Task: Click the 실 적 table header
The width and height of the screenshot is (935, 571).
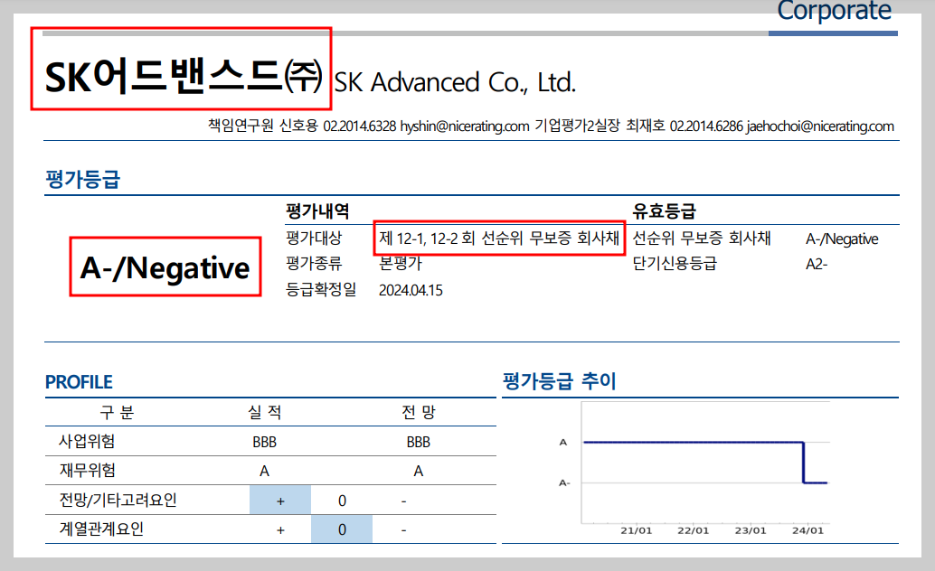Action: tap(264, 413)
